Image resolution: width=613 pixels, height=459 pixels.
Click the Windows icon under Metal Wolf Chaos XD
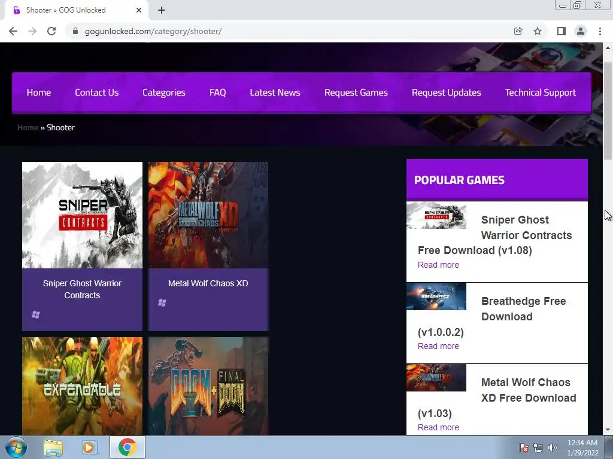[x=162, y=302]
